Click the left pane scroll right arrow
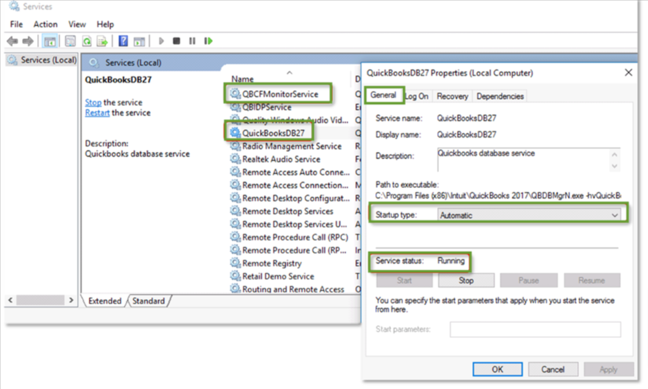648x389 pixels. click(x=71, y=300)
